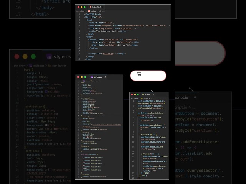The width and height of the screenshot is (246, 184).
Task: Close the small style.css tab with its X
Action: 105,77
